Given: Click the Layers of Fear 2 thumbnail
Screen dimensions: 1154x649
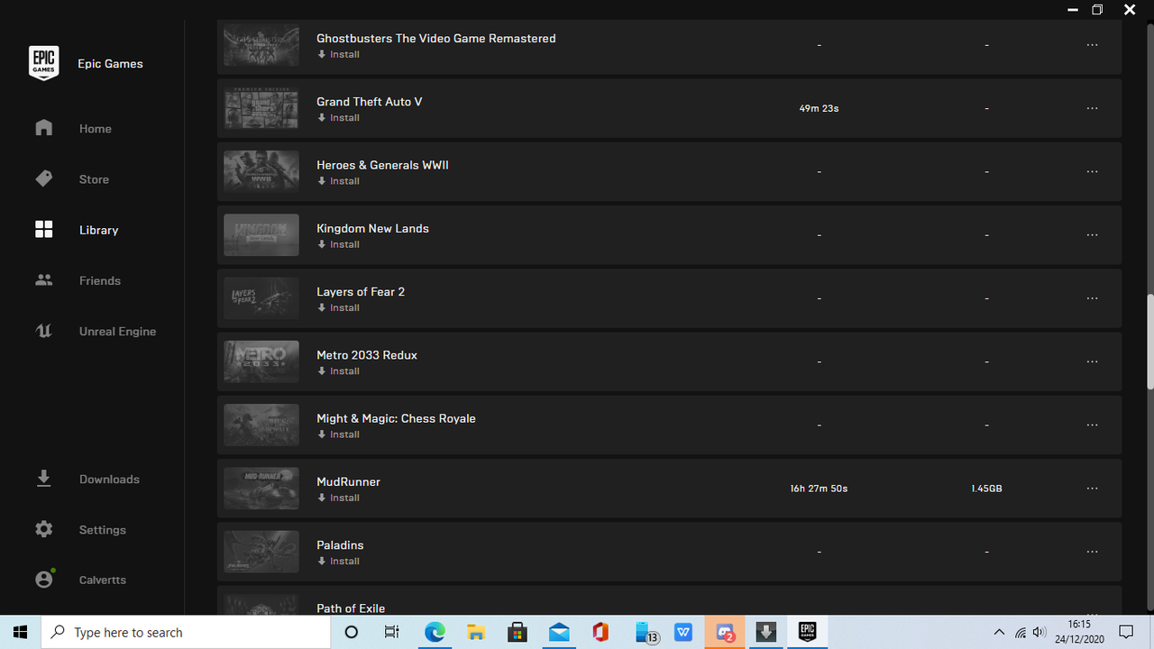Looking at the screenshot, I should tap(261, 298).
